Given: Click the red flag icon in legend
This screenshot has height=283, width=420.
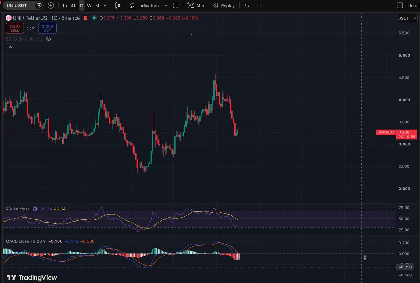Looking at the screenshot, I should [85, 18].
